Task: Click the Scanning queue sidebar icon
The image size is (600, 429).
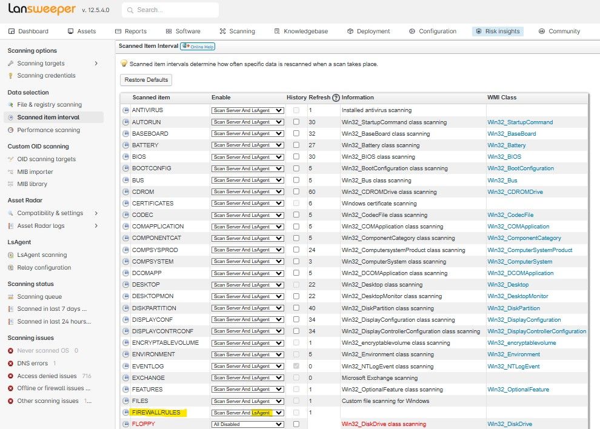Action: (11, 297)
